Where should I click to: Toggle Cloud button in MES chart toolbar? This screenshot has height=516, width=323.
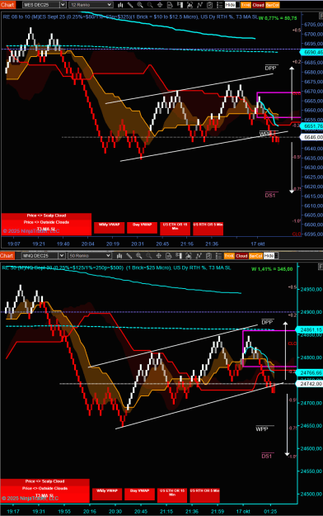click(x=258, y=5)
